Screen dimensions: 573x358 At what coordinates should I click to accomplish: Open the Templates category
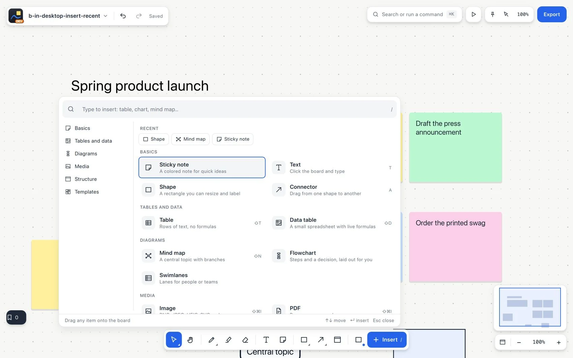pyautogui.click(x=97, y=192)
